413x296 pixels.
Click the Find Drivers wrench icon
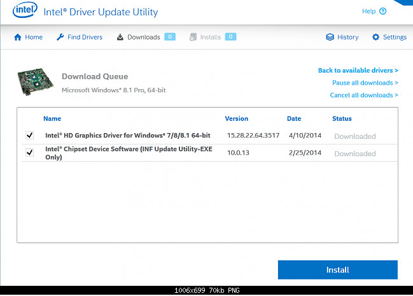(x=60, y=38)
